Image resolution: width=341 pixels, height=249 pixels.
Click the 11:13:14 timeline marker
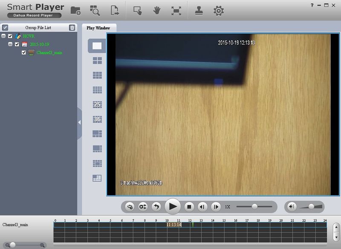coord(174,225)
